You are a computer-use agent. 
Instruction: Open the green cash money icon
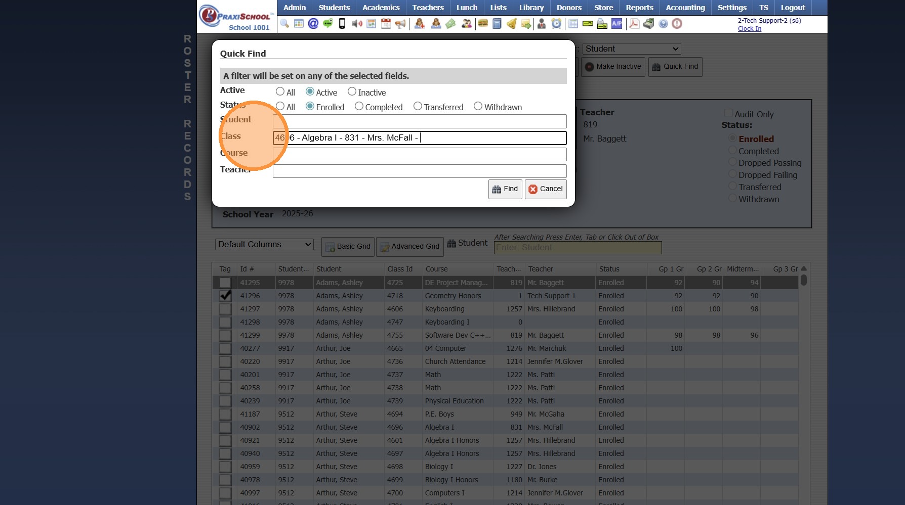pos(450,24)
